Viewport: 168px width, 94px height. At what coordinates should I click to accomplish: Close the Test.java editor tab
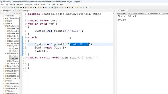32,11
